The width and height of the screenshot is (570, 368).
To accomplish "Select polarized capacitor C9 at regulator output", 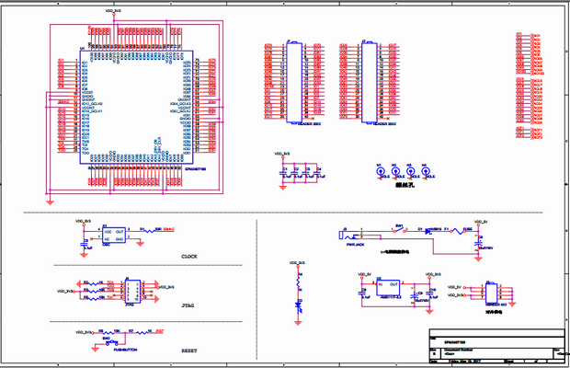I will [x=415, y=296].
